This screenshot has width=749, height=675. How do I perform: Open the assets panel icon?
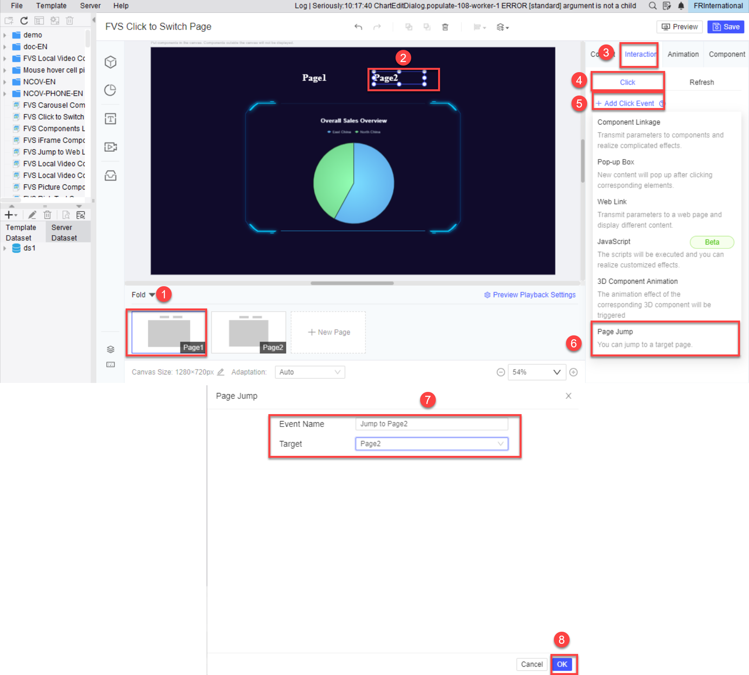click(x=110, y=176)
